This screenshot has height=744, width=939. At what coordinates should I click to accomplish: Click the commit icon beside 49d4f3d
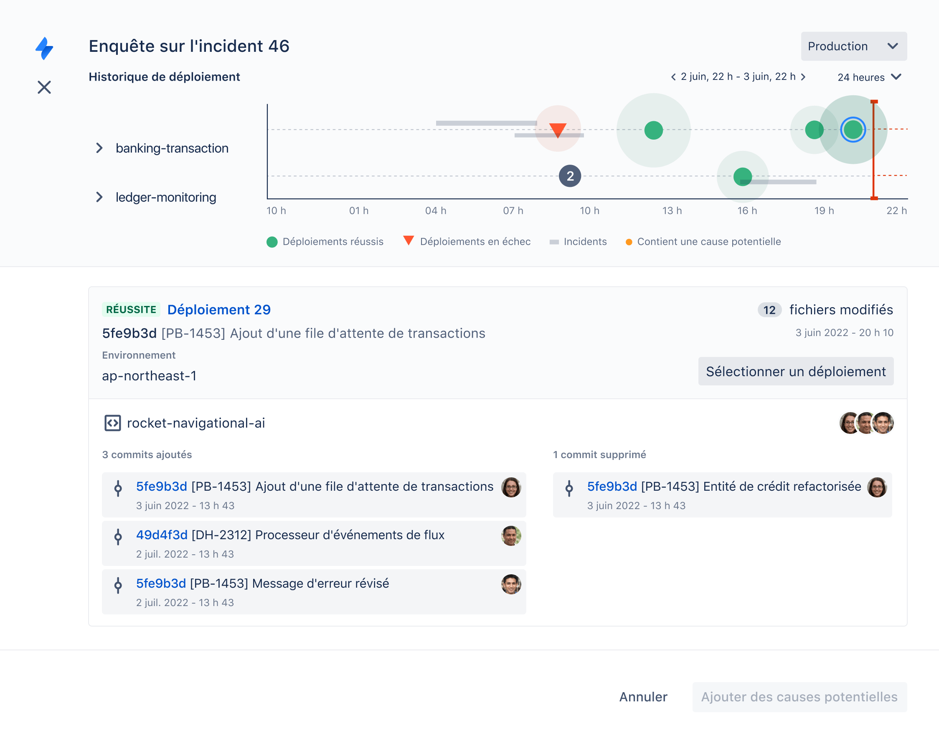pyautogui.click(x=118, y=537)
